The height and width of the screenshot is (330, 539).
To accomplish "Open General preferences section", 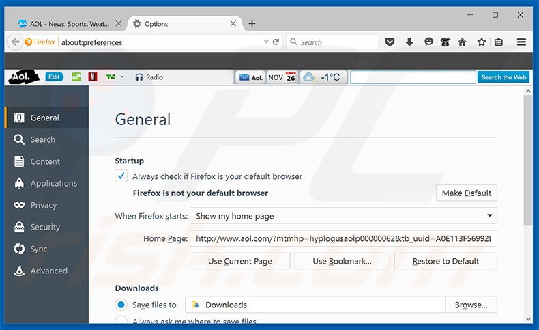I will (x=46, y=118).
